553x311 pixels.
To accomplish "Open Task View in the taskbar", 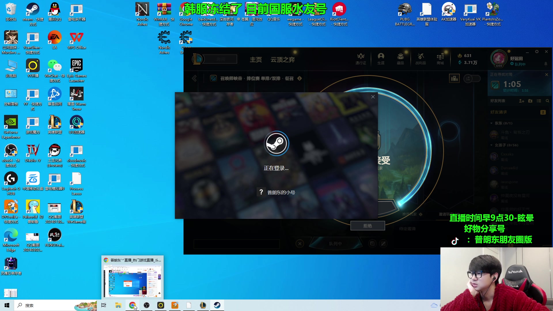I will point(104,305).
